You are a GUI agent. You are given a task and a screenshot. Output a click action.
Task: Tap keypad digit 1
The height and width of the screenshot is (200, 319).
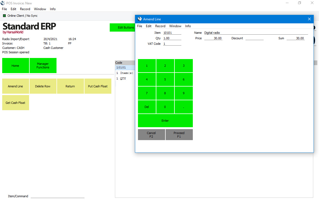tap(147, 66)
